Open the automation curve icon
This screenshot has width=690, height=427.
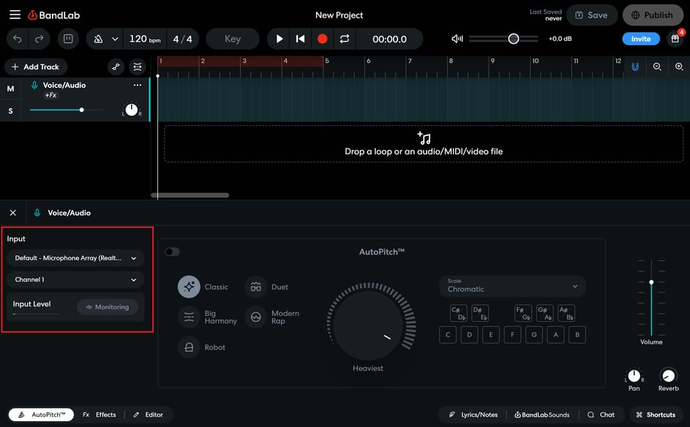[x=116, y=67]
